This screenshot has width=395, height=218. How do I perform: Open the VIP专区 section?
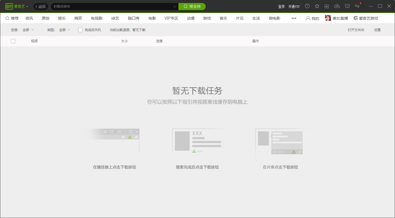[x=171, y=18]
